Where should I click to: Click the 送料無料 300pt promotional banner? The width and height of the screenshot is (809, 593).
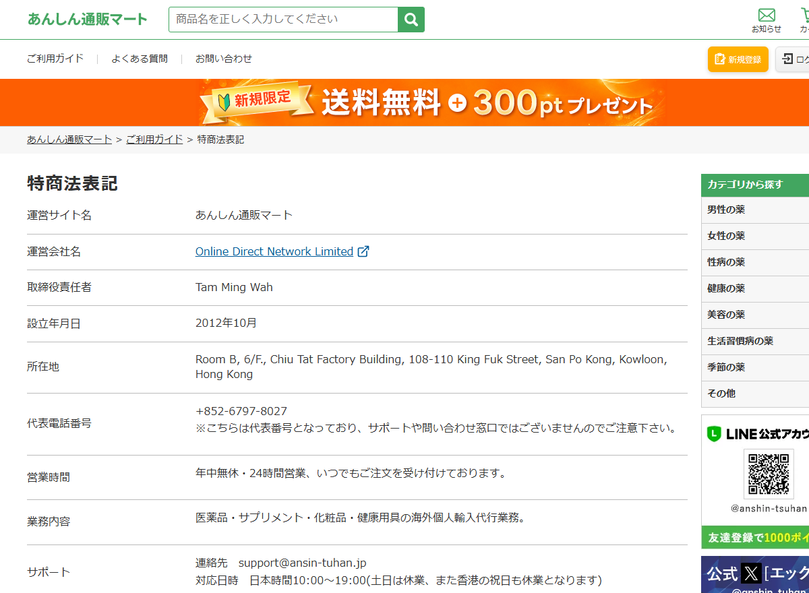(404, 102)
